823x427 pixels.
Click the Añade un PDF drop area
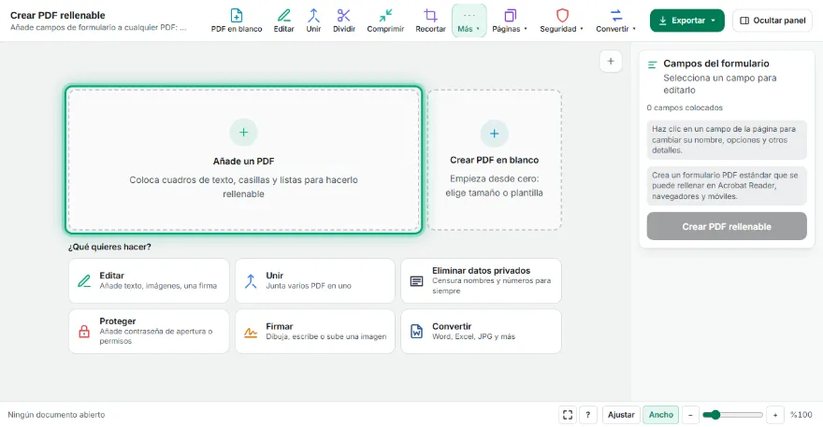pos(243,160)
